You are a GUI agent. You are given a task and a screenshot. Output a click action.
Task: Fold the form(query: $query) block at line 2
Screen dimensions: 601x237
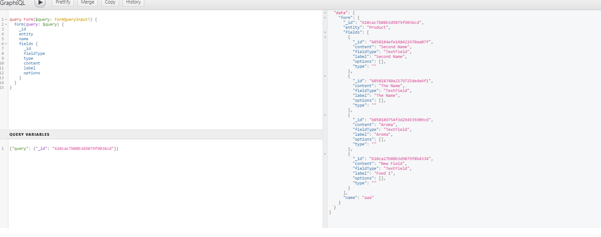click(6, 24)
